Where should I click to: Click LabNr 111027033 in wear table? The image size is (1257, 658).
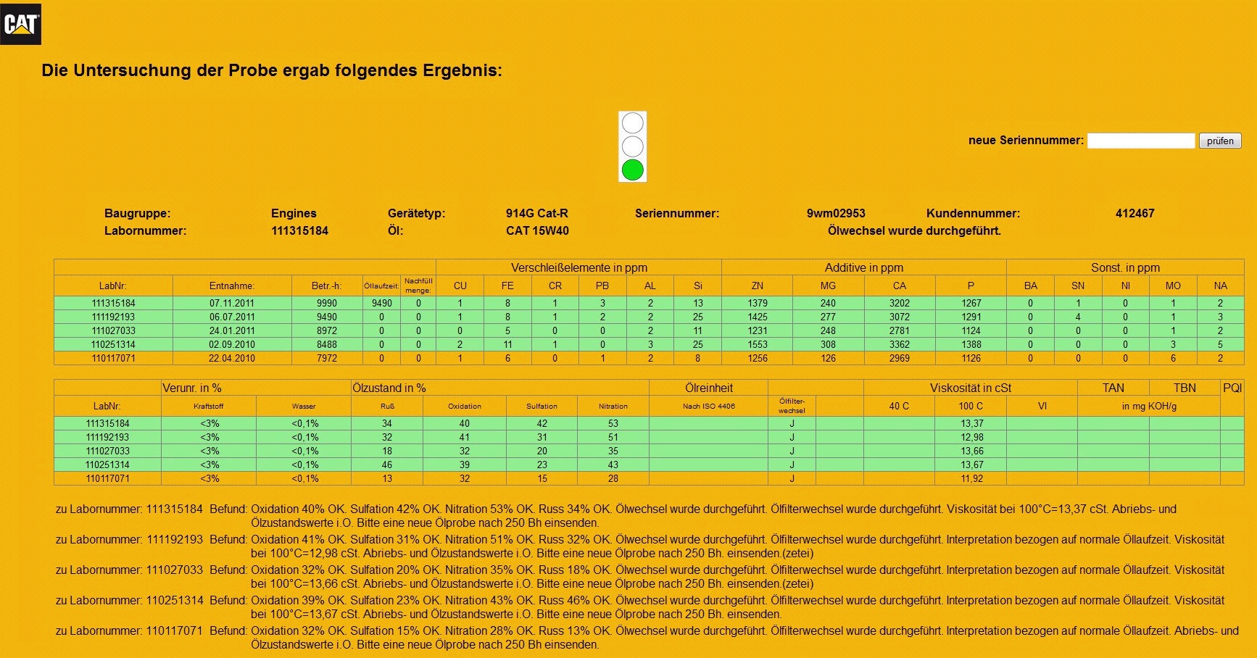click(x=113, y=330)
